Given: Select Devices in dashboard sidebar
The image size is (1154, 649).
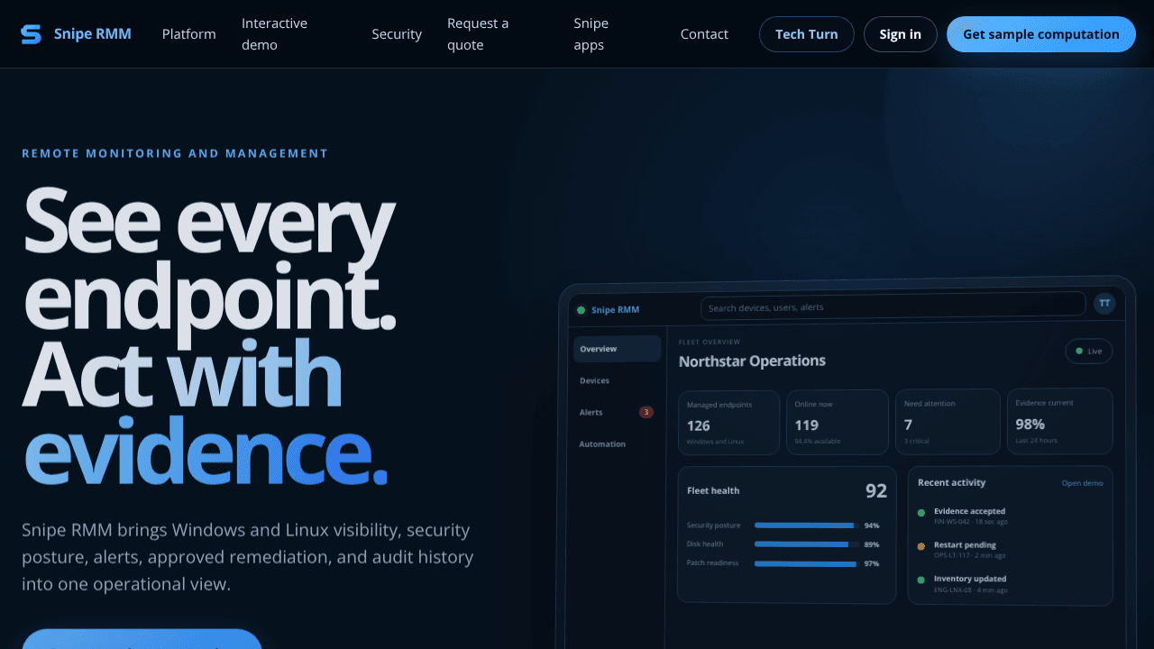Looking at the screenshot, I should [x=617, y=380].
